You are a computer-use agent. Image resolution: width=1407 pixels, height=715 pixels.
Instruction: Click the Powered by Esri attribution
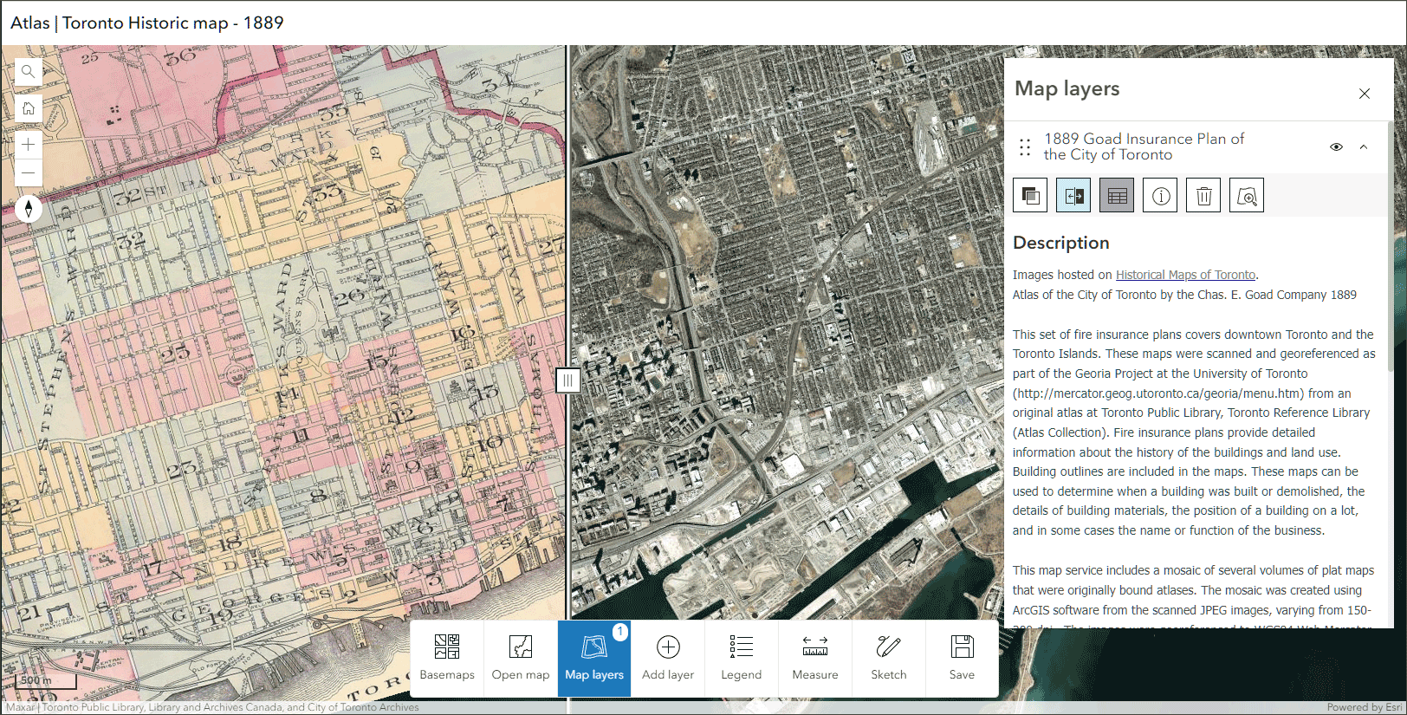coord(1364,707)
